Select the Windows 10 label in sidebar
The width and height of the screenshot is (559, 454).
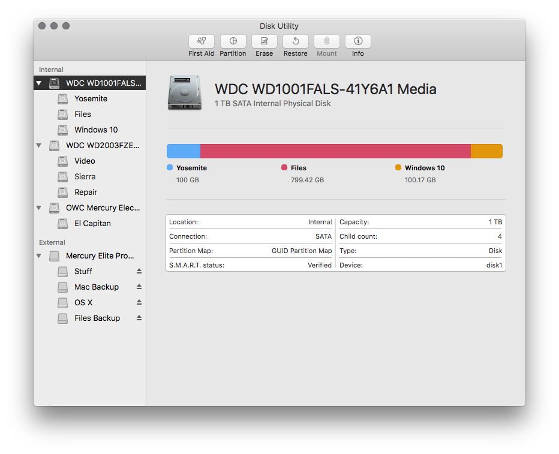(96, 130)
